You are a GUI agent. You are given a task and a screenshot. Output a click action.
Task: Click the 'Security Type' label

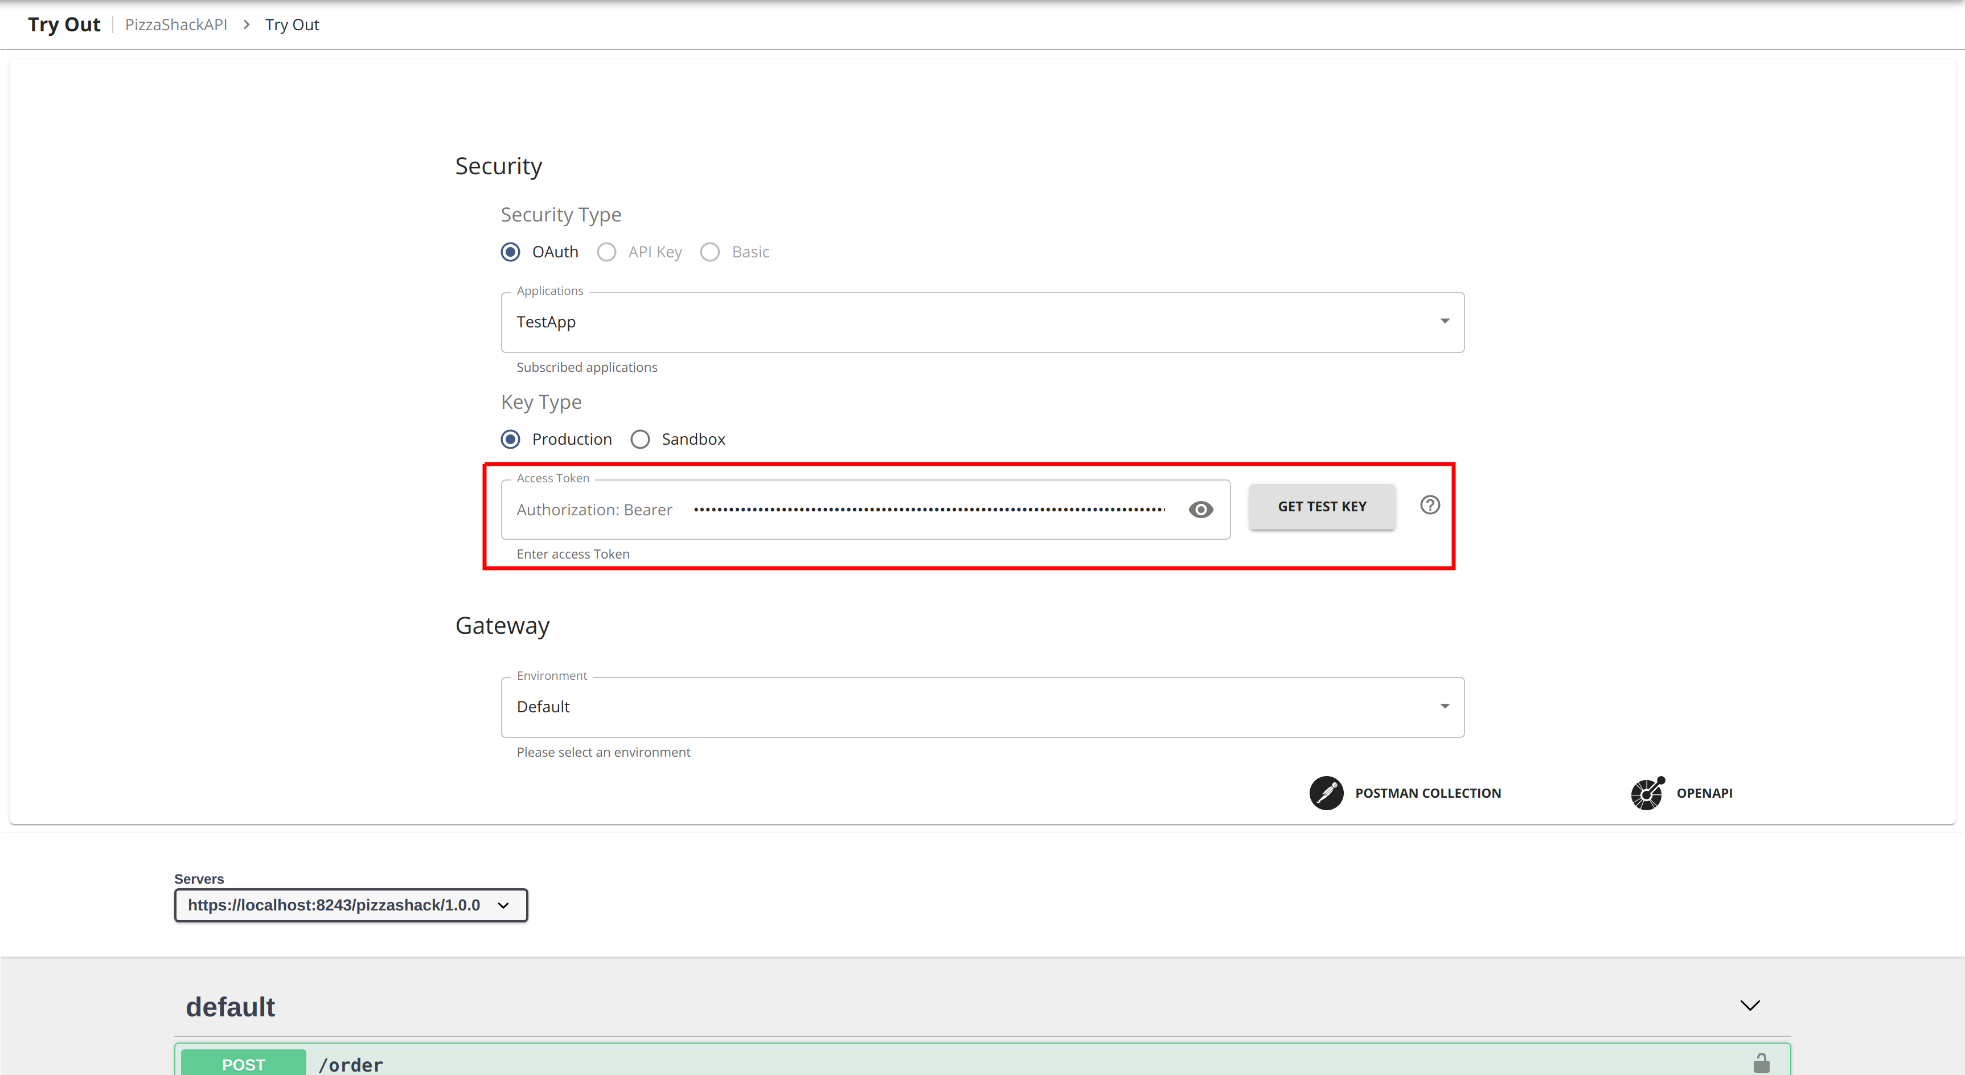(561, 215)
